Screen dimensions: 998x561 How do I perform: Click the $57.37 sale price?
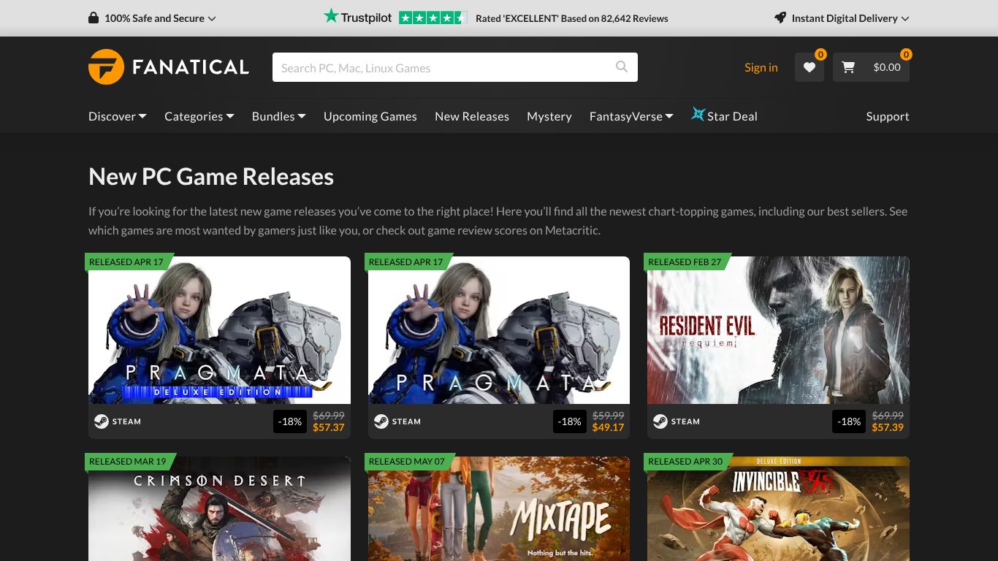[328, 427]
